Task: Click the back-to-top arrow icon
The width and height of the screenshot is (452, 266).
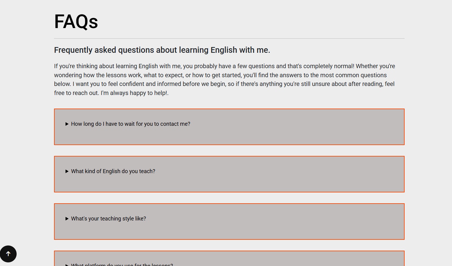Action: [x=8, y=254]
